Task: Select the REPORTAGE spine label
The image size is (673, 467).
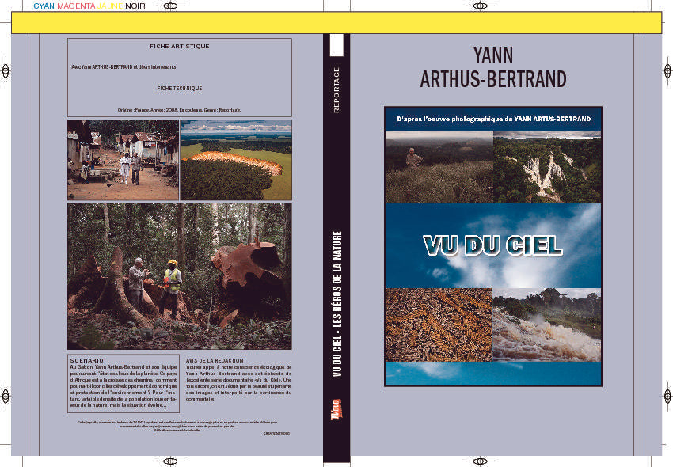Action: click(x=336, y=89)
